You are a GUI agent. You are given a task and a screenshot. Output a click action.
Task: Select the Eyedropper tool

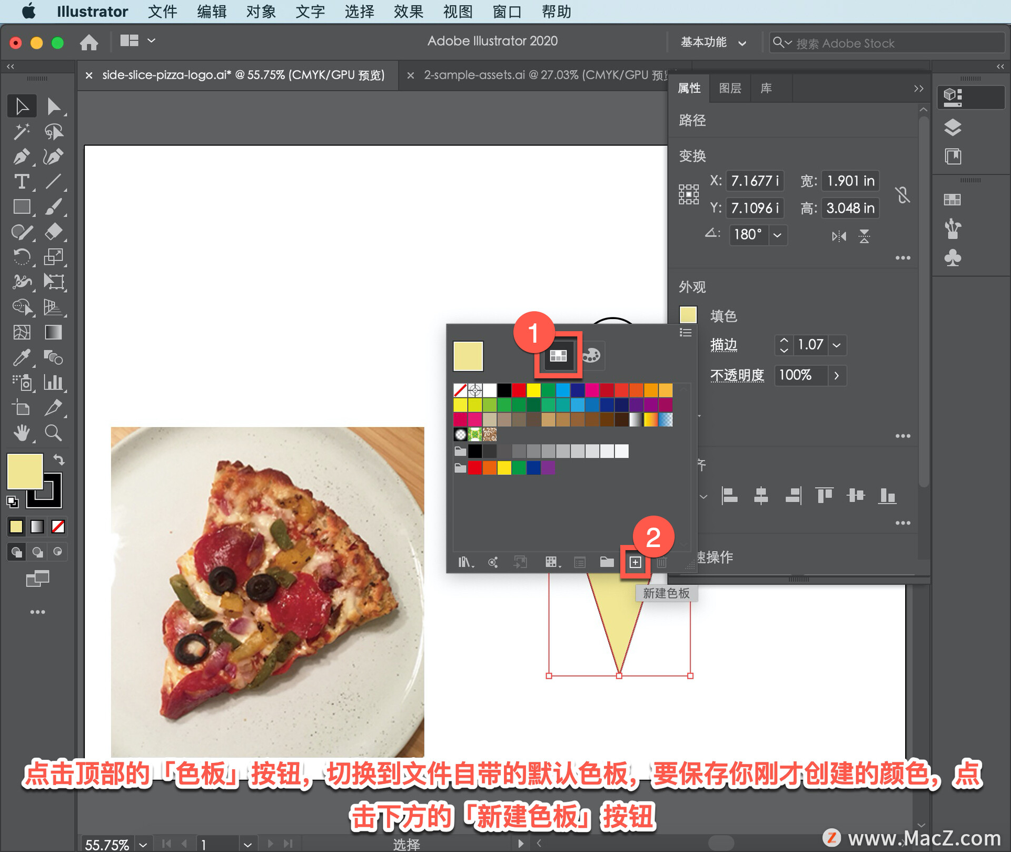point(21,358)
